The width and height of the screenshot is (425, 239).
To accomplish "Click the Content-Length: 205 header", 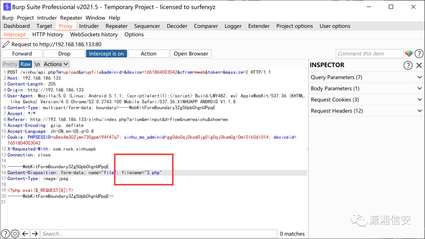I will click(x=31, y=84).
